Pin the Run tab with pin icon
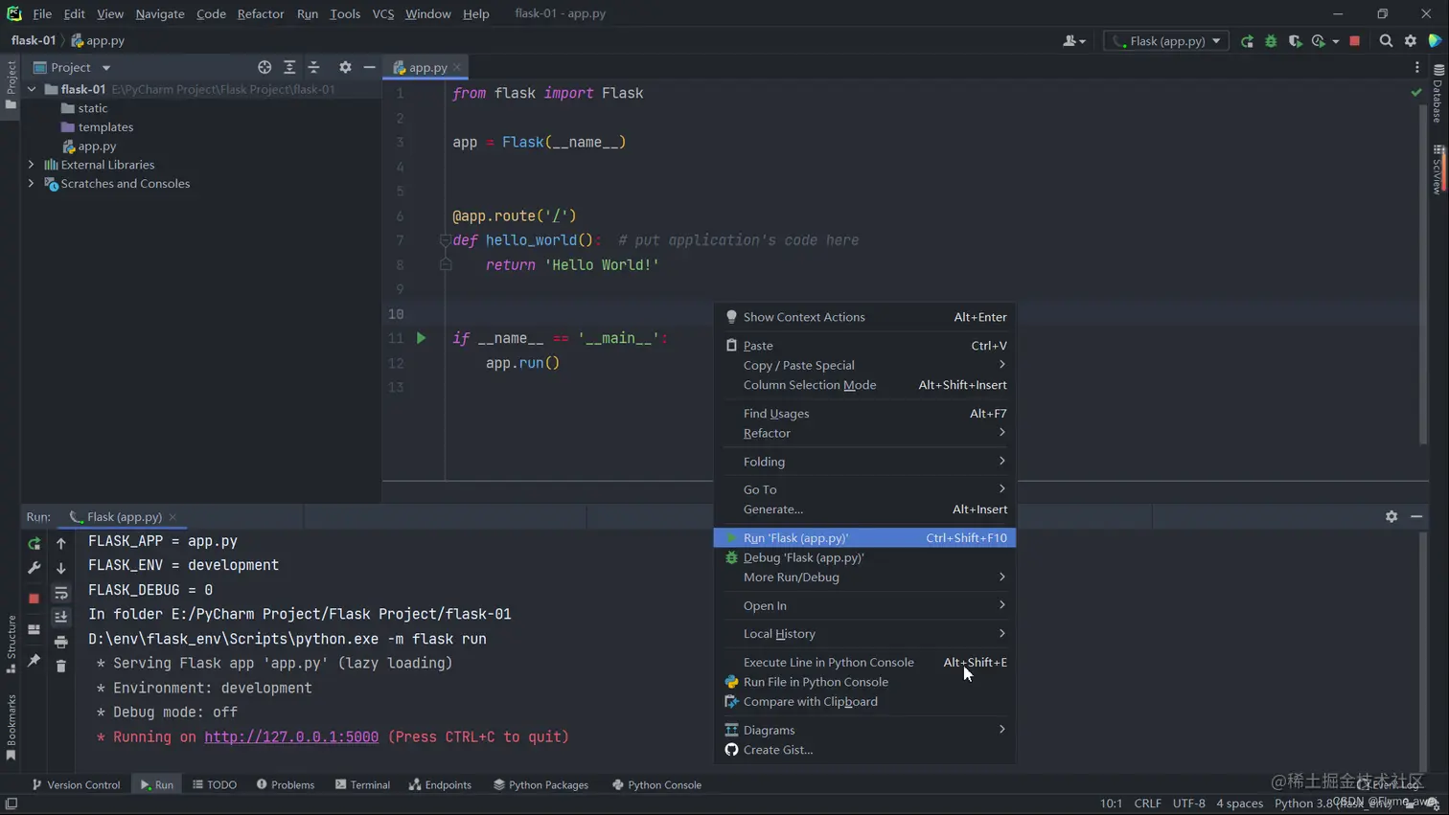1449x815 pixels. [34, 661]
